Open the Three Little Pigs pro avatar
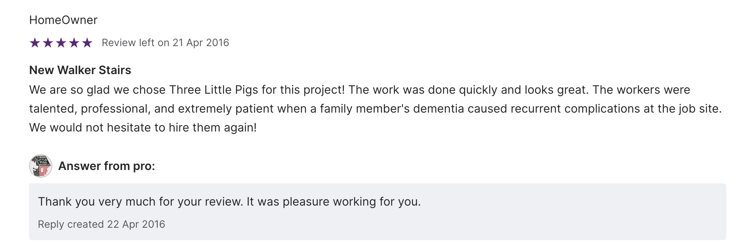 [x=41, y=166]
